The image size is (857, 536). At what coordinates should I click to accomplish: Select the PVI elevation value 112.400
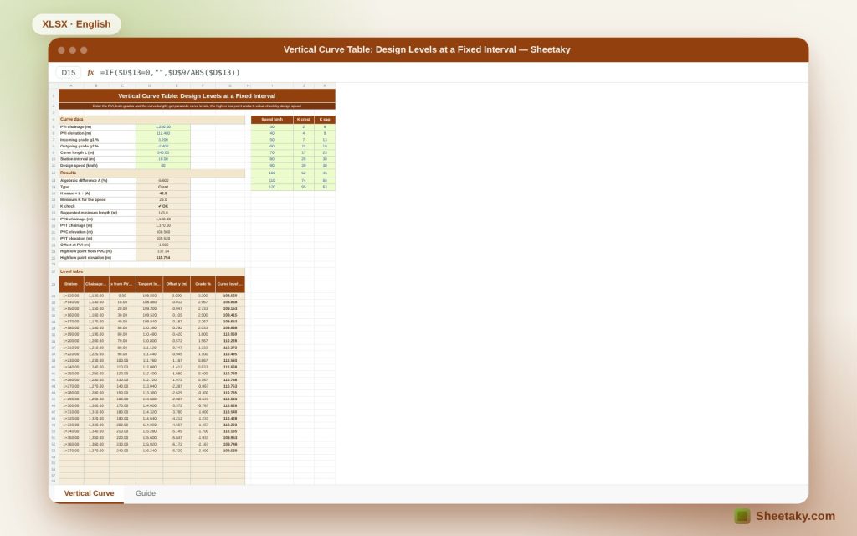163,133
